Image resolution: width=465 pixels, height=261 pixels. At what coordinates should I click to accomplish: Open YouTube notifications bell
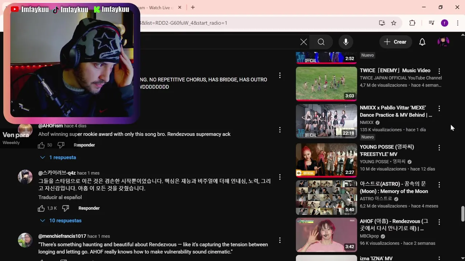(x=422, y=42)
